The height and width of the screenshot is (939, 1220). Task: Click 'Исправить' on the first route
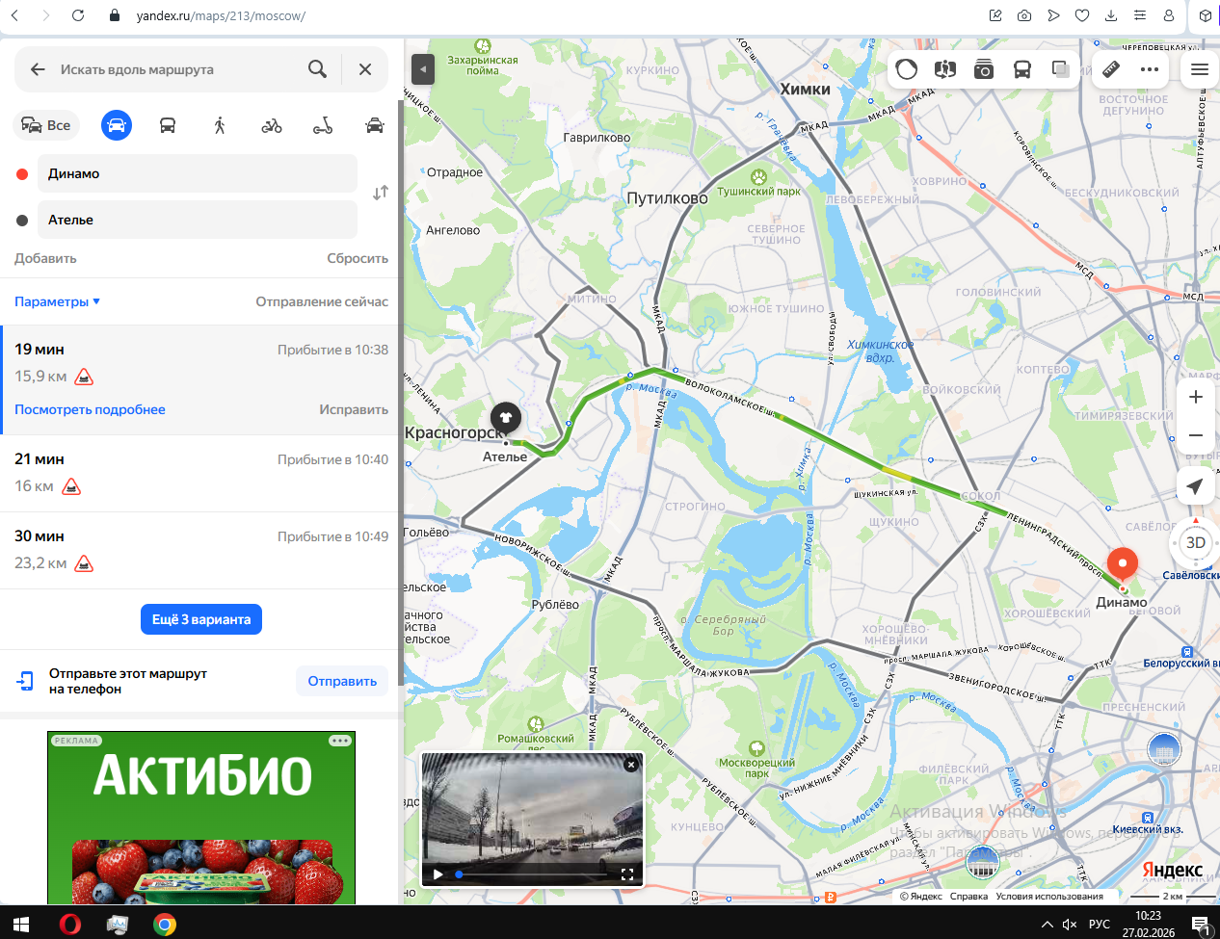(354, 409)
